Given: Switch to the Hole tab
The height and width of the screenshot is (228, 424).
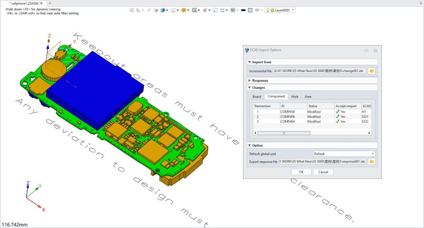Looking at the screenshot, I should [294, 96].
